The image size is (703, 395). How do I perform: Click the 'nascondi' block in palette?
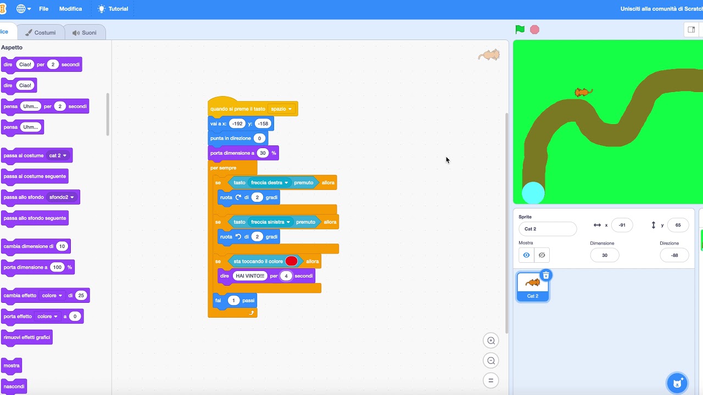pos(14,387)
